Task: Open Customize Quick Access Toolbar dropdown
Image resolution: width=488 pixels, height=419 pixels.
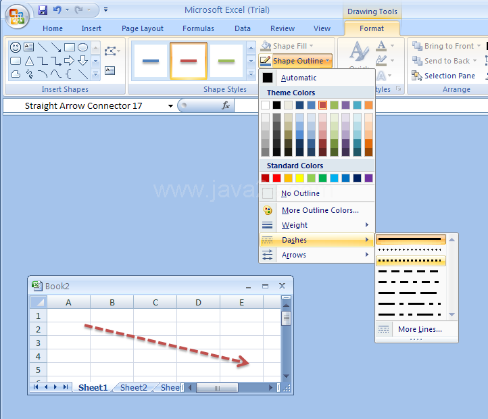Action: pyautogui.click(x=106, y=9)
